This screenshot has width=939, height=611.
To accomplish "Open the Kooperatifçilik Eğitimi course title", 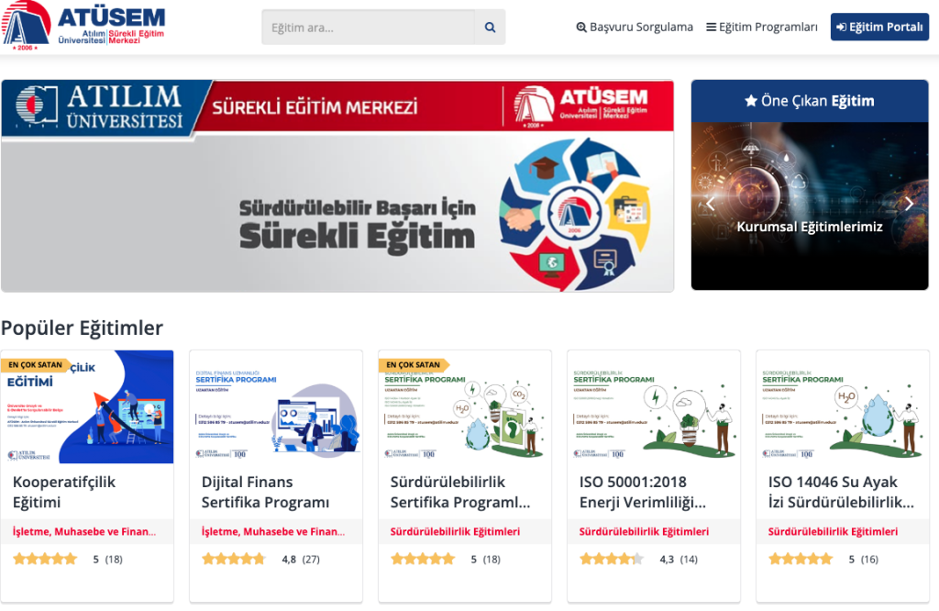I will [x=64, y=492].
